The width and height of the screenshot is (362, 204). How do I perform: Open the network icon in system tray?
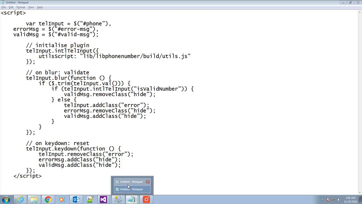pos(334,200)
